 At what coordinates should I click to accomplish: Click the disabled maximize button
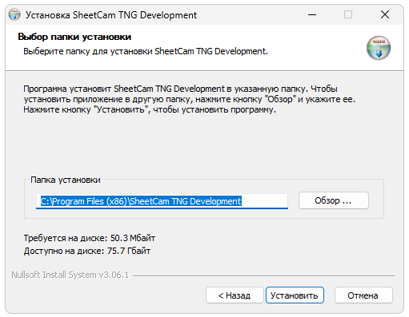tap(348, 14)
